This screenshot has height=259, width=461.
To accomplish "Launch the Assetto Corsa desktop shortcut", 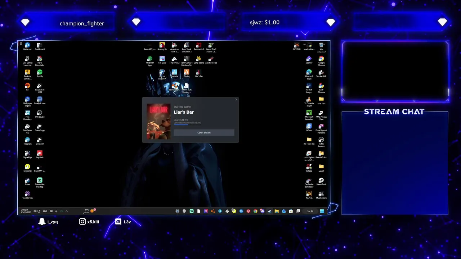I will coord(211,60).
